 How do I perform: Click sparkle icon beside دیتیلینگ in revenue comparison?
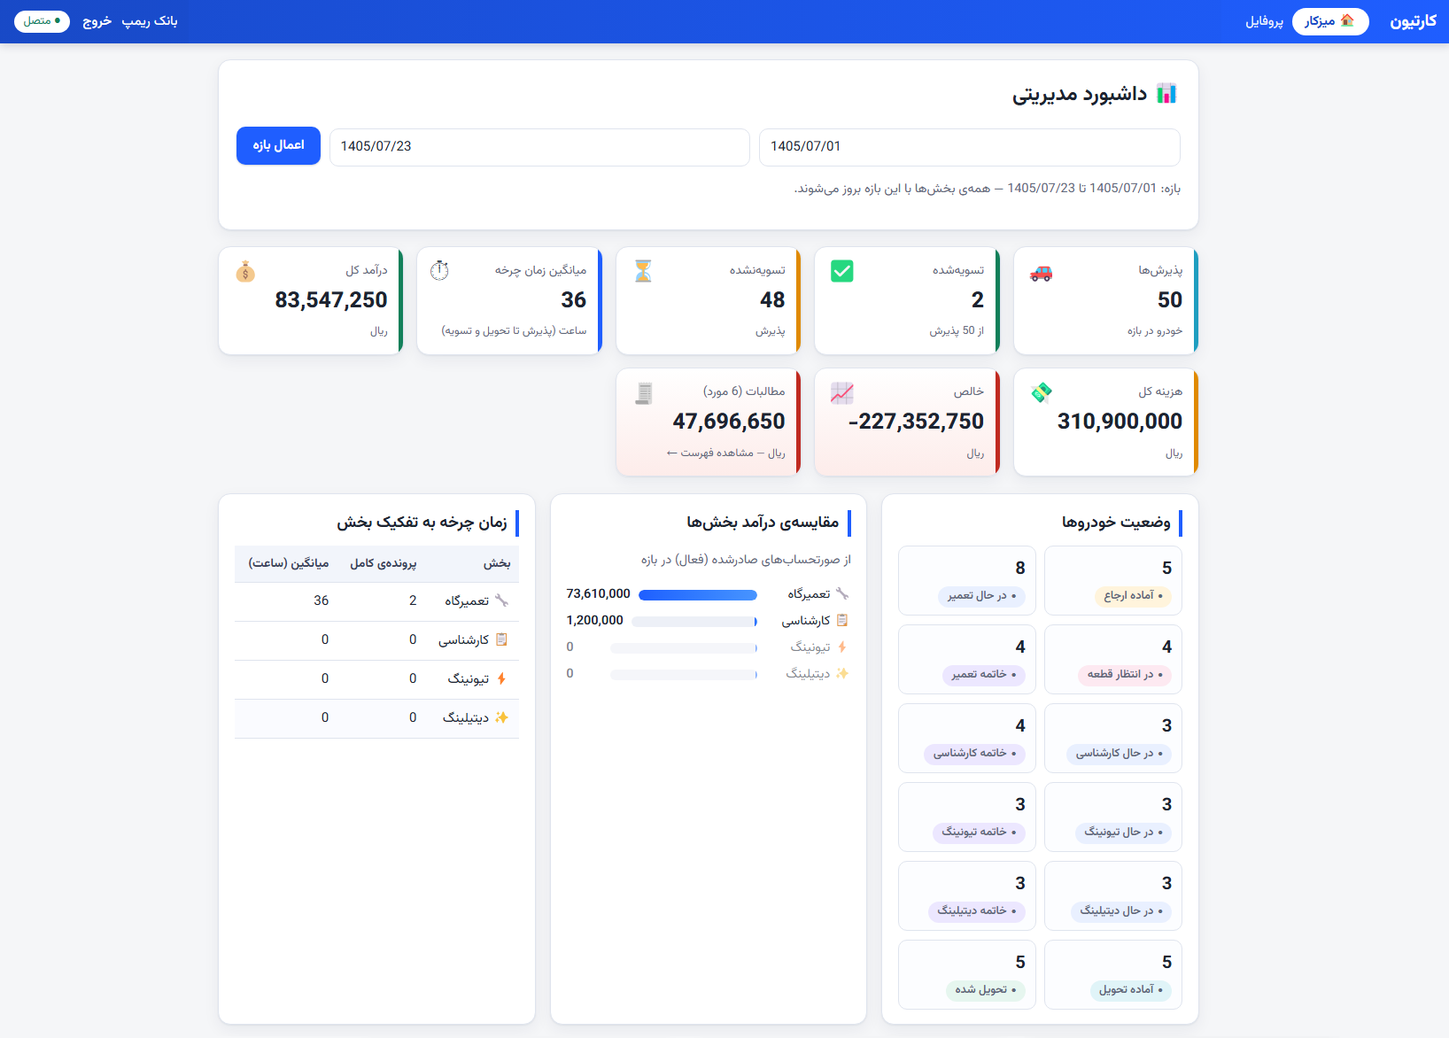point(842,673)
